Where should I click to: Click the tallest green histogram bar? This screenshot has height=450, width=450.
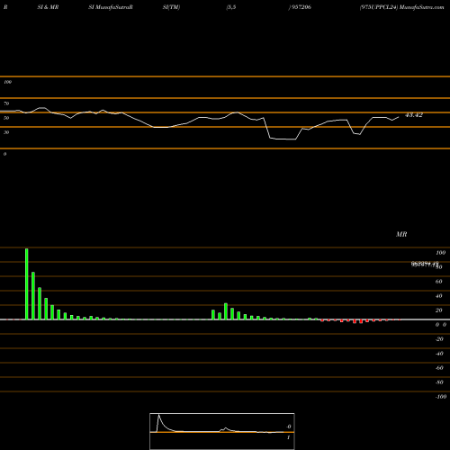click(x=27, y=283)
